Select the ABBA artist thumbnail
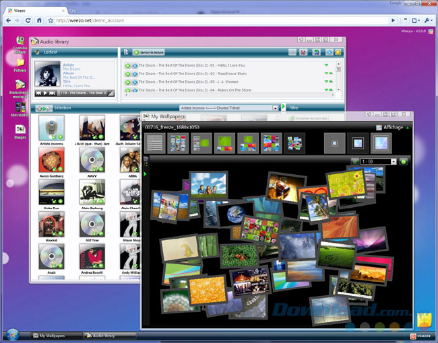 click(131, 161)
